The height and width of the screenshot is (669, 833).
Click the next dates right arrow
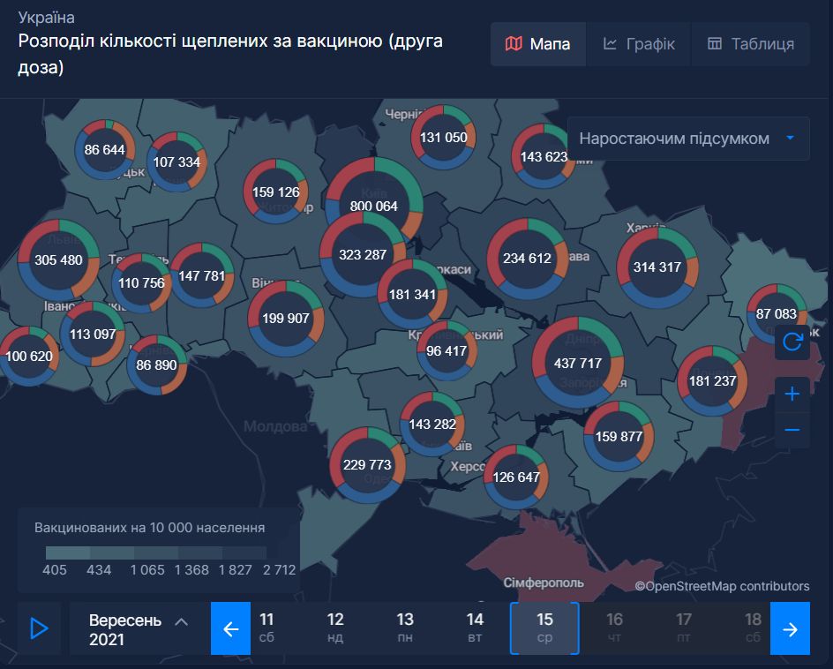point(790,628)
